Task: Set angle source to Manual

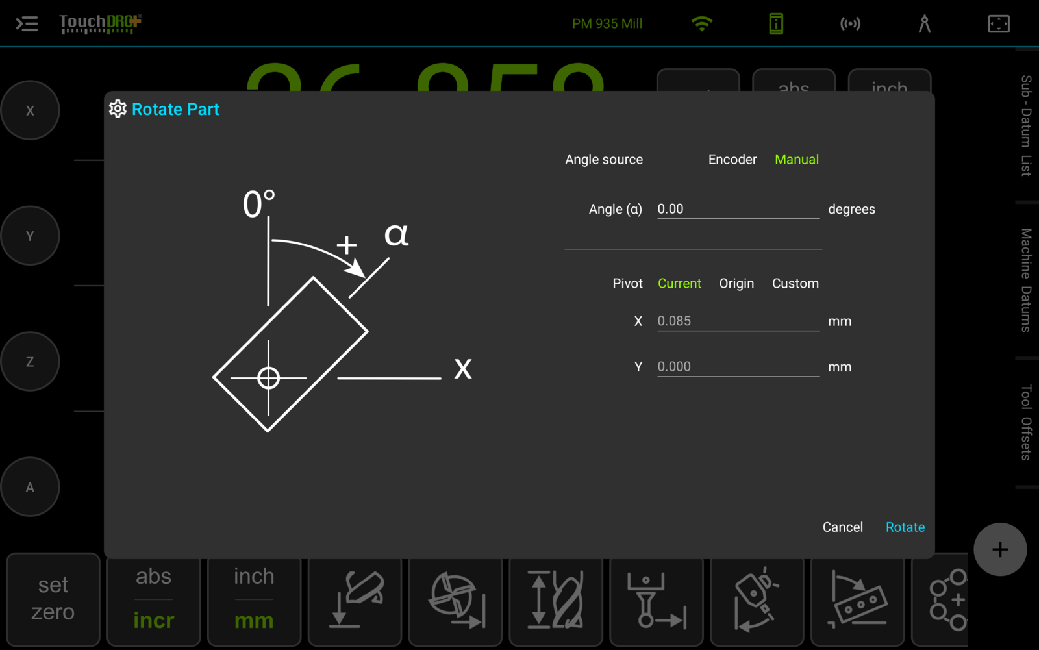Action: click(797, 160)
